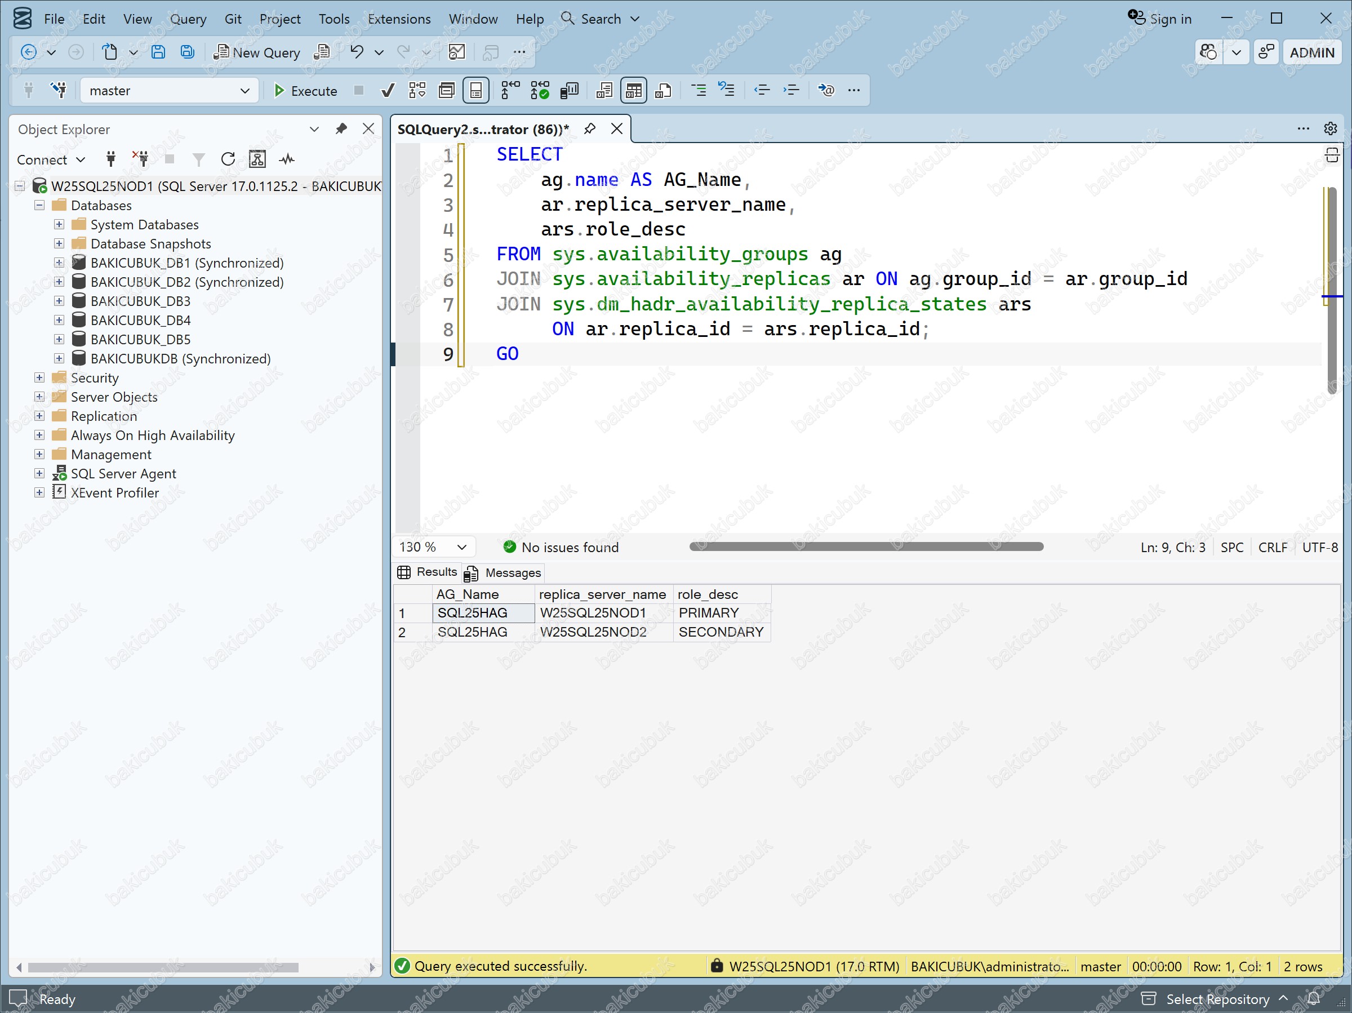Click Select Repository in status bar
This screenshot has height=1013, width=1352.
(x=1217, y=999)
